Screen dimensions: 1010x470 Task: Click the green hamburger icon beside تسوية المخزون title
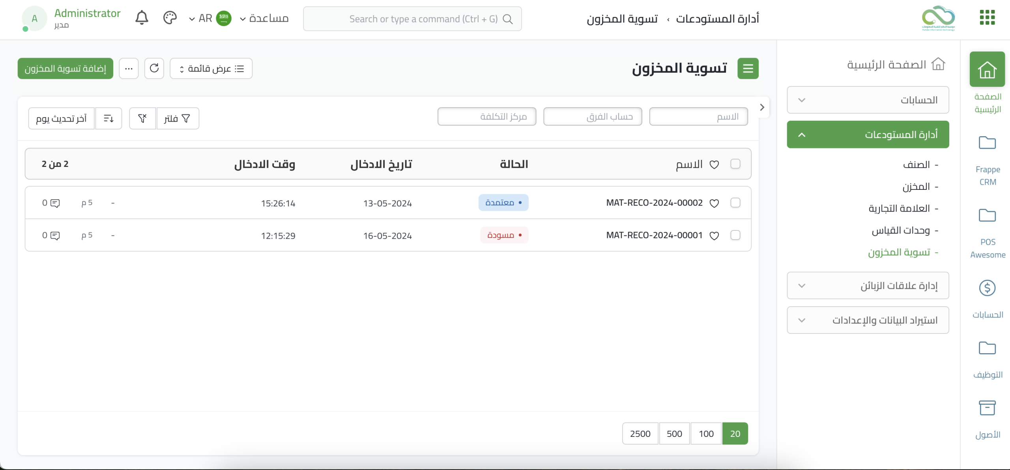pyautogui.click(x=748, y=68)
